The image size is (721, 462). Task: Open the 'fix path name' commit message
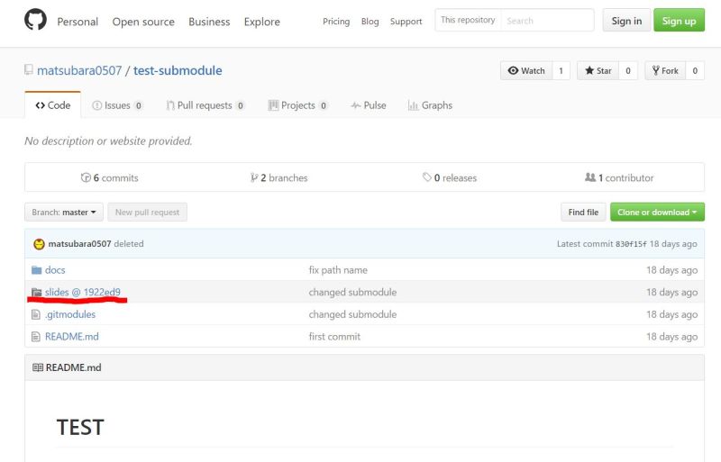click(x=338, y=270)
